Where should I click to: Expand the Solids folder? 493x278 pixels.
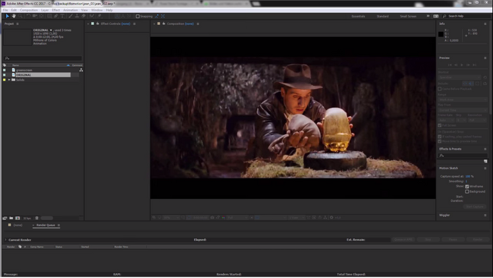[x=9, y=80]
